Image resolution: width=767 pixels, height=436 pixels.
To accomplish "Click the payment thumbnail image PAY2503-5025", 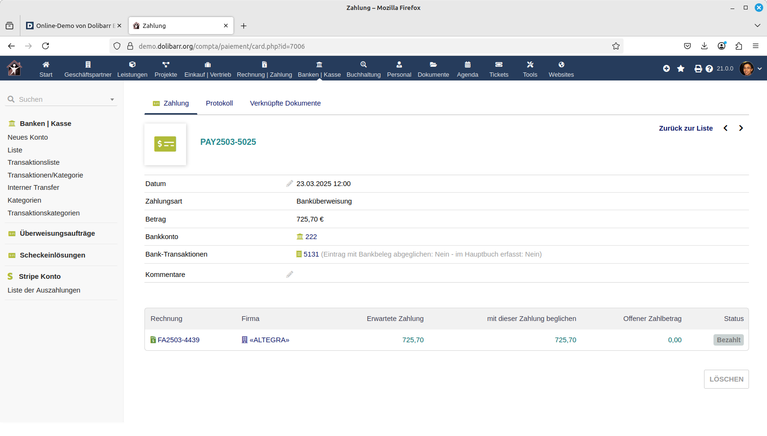I will click(x=165, y=144).
